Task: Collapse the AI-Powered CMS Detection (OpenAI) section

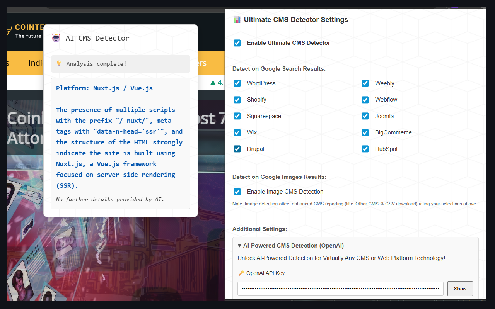Action: 291,246
